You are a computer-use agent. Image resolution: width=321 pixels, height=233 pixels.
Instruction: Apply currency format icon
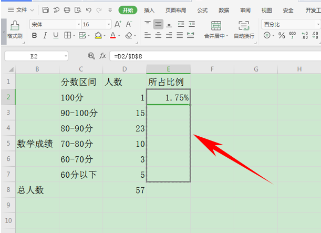click(x=267, y=35)
